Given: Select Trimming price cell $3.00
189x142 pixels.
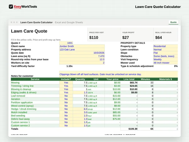Looking at the screenshot, I should click(x=112, y=86).
